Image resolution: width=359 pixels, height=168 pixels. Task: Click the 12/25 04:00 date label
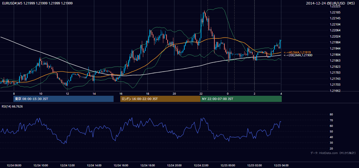(281, 165)
